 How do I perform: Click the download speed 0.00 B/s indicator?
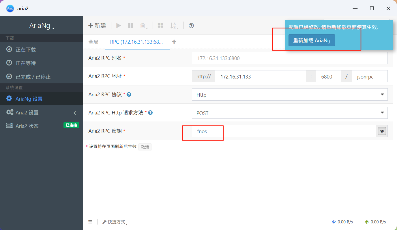(342, 222)
